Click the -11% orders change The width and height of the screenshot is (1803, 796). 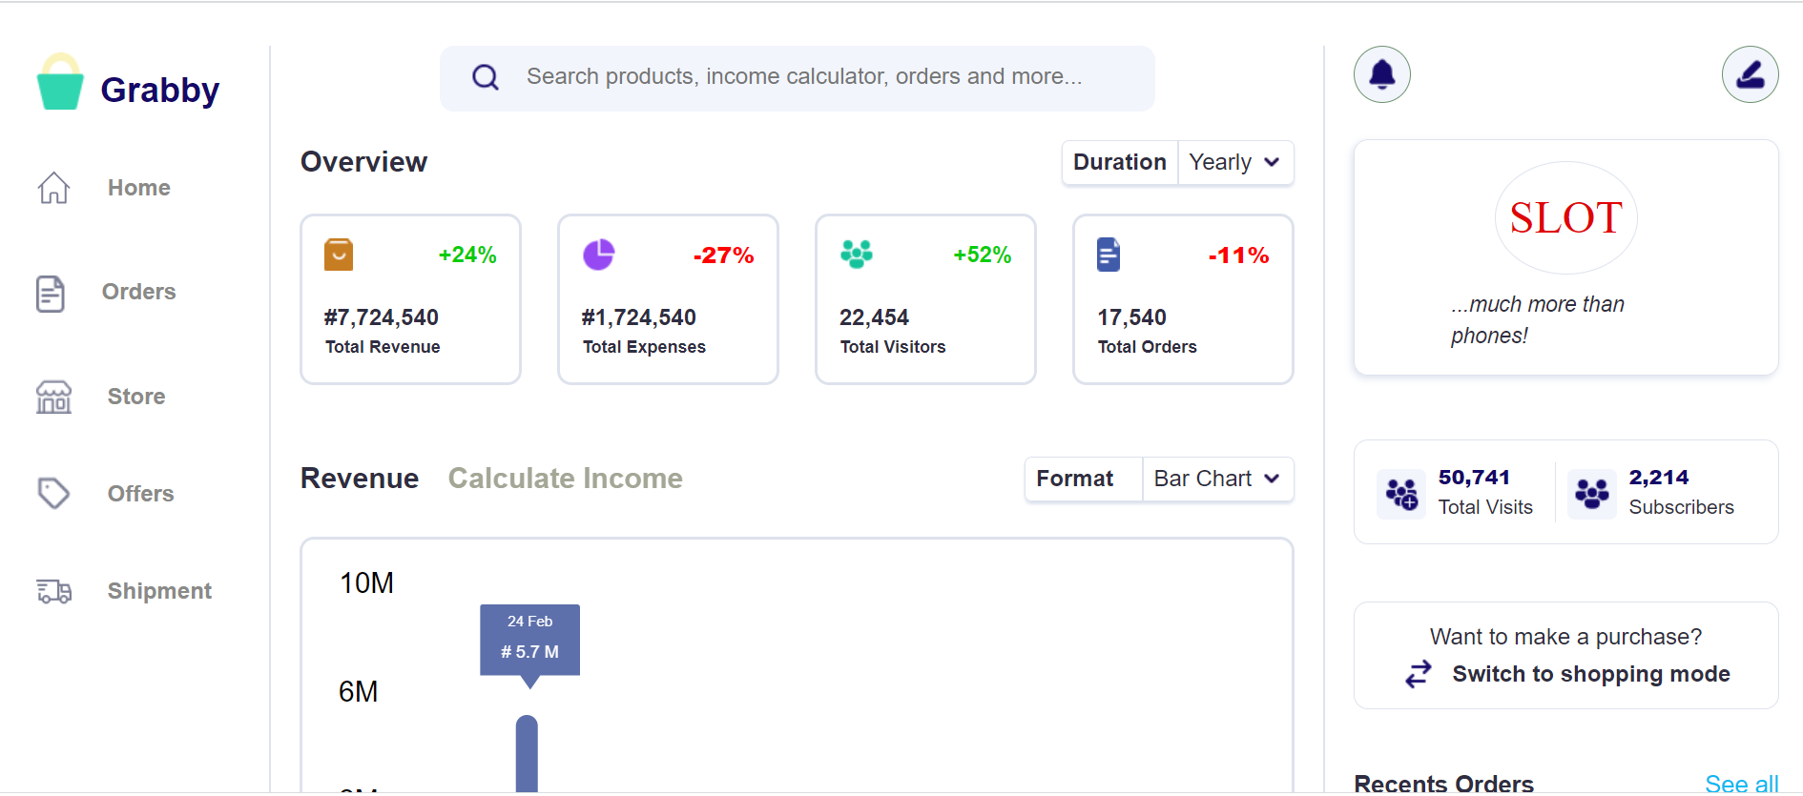tap(1239, 255)
